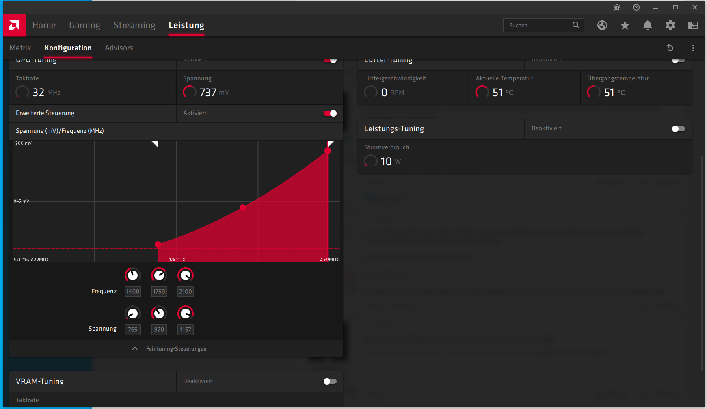Collapse the Feintuning-Steuerungen section
Screen dimensions: 707x409
tap(176, 348)
